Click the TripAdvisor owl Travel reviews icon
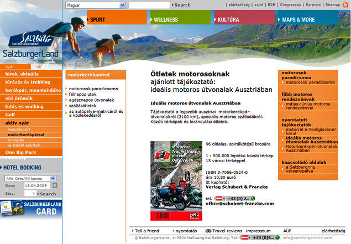Image resolution: width=351 pixels, height=244 pixels. coord(208,231)
